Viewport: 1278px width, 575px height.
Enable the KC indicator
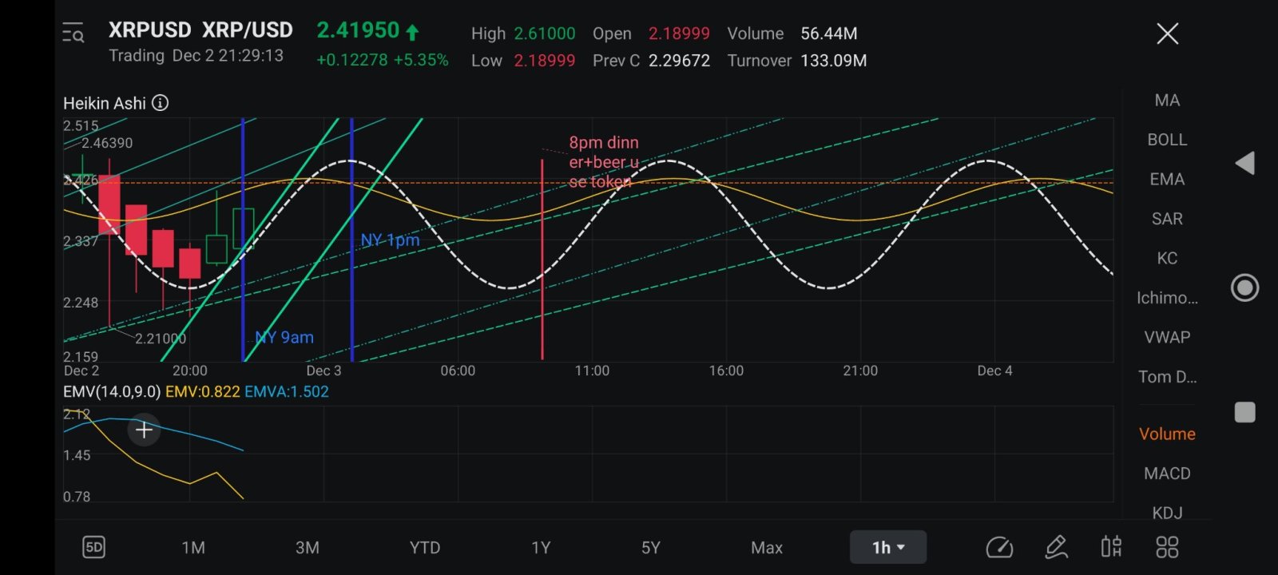1167,258
